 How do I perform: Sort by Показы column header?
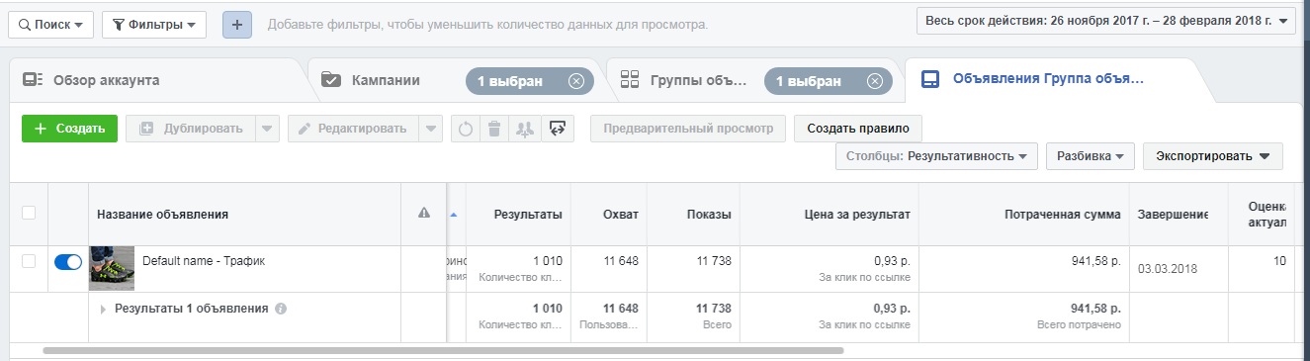708,214
